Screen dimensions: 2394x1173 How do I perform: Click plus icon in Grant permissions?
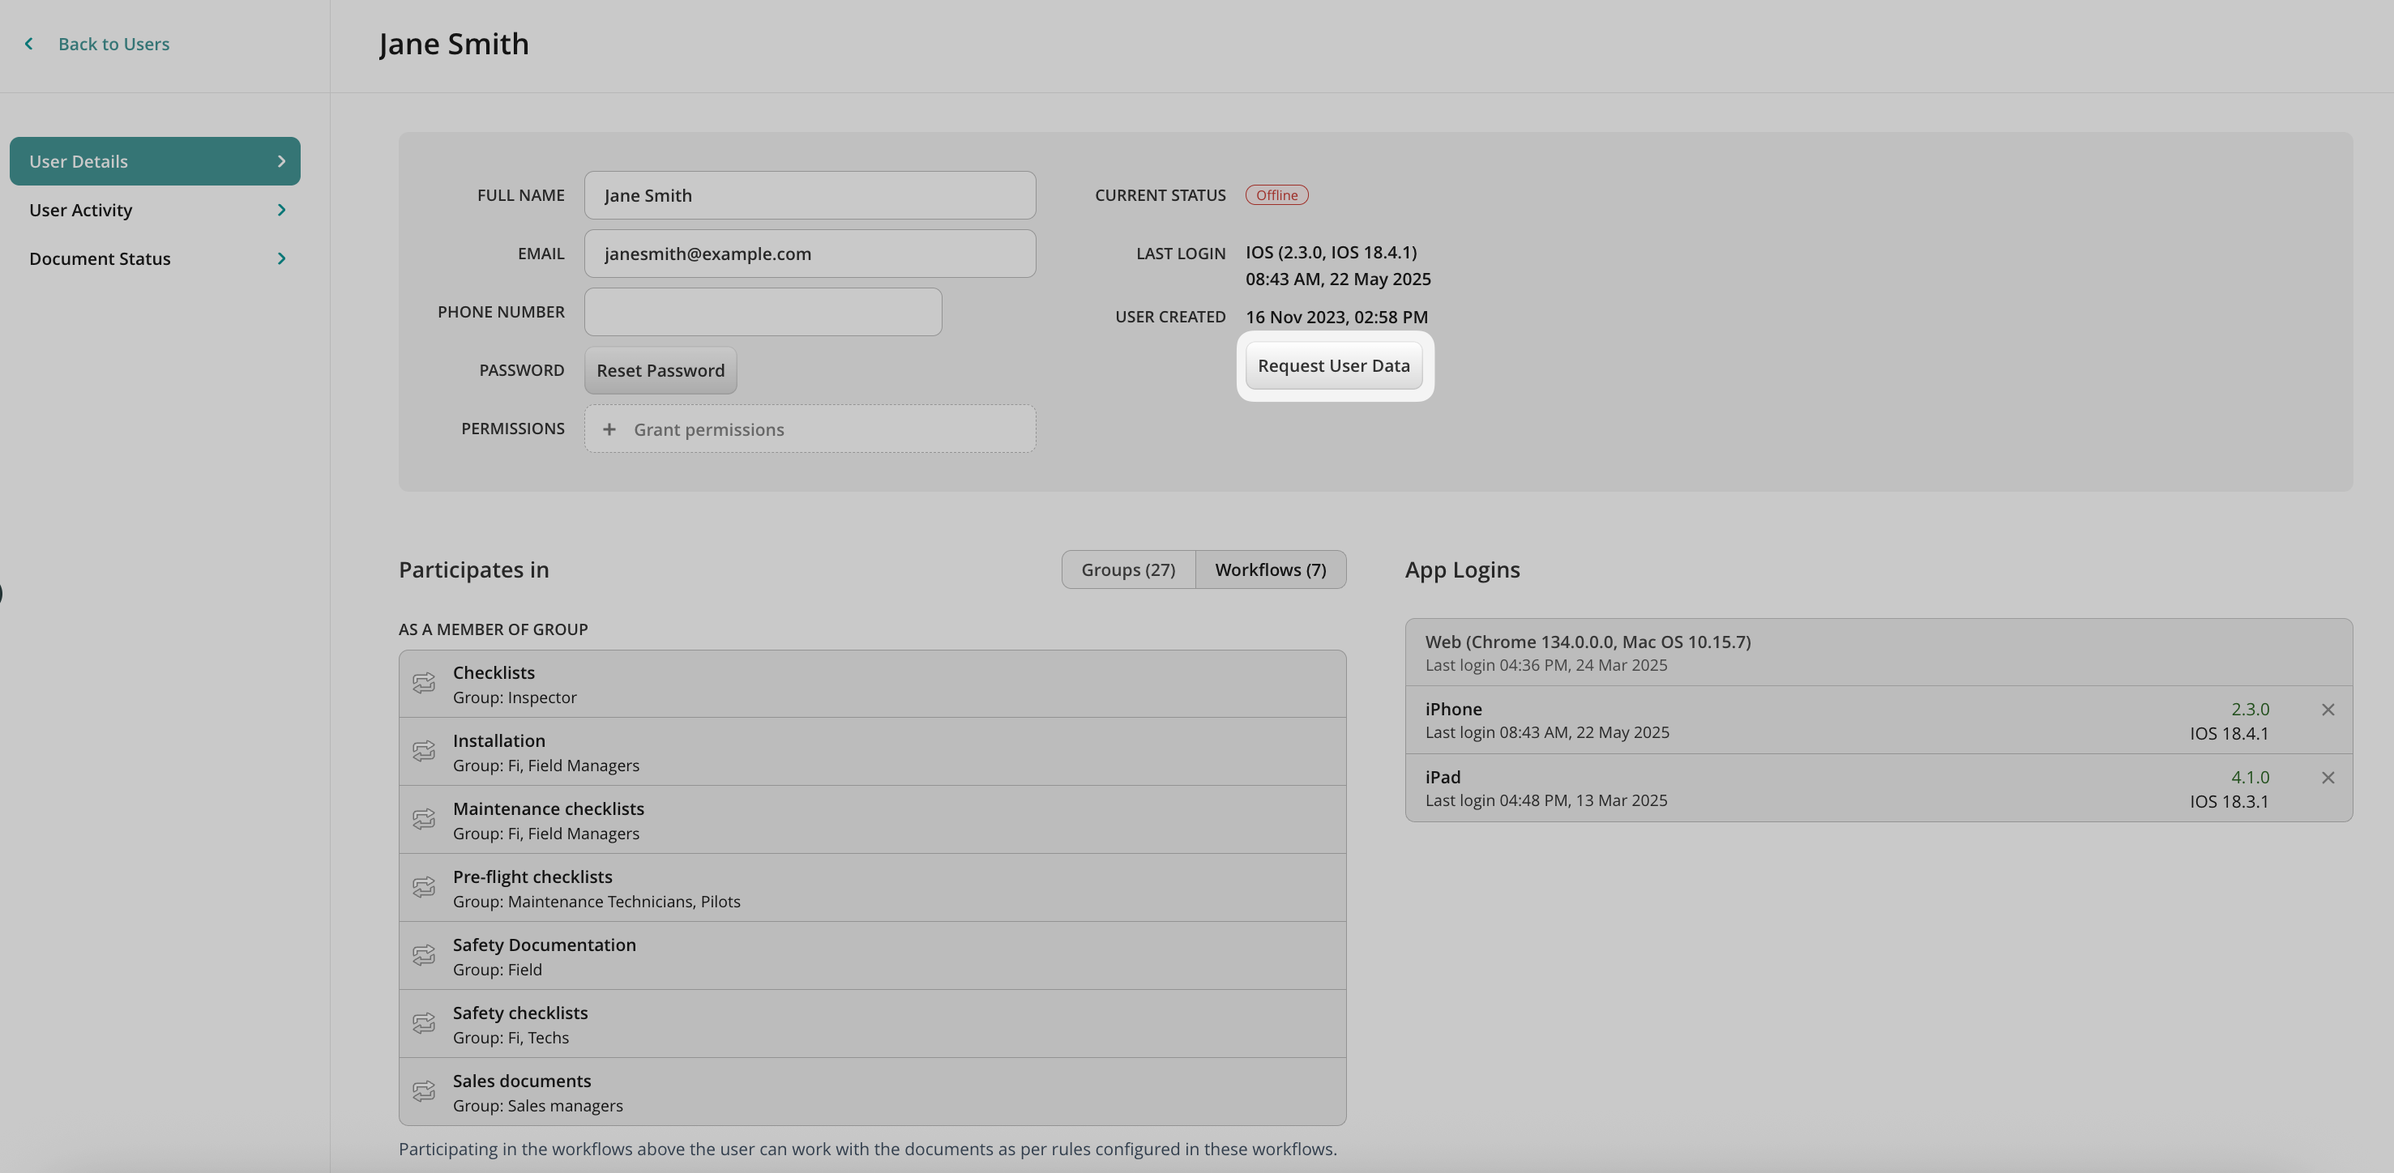coord(609,429)
